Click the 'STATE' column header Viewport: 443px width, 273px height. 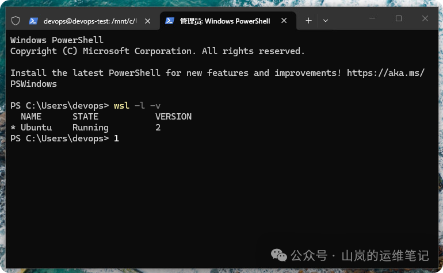tap(85, 117)
